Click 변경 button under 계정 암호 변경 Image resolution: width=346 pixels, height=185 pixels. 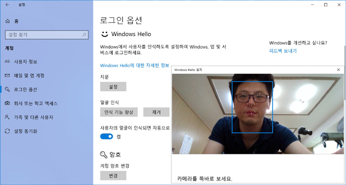tap(113, 176)
